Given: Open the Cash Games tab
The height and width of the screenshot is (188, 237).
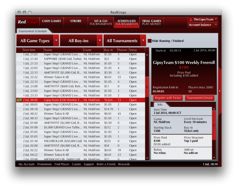Looking at the screenshot, I should (x=51, y=22).
